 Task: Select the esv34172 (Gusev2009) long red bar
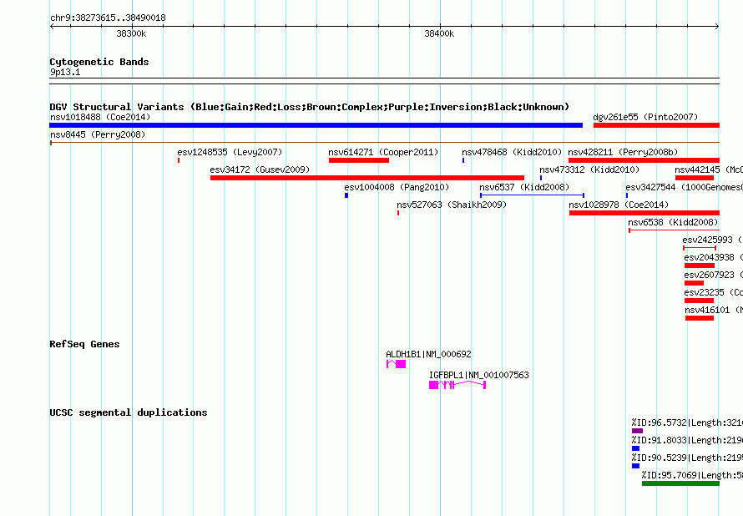[x=367, y=178]
